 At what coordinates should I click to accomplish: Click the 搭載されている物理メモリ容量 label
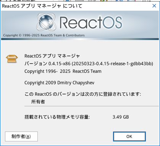pos(57,117)
